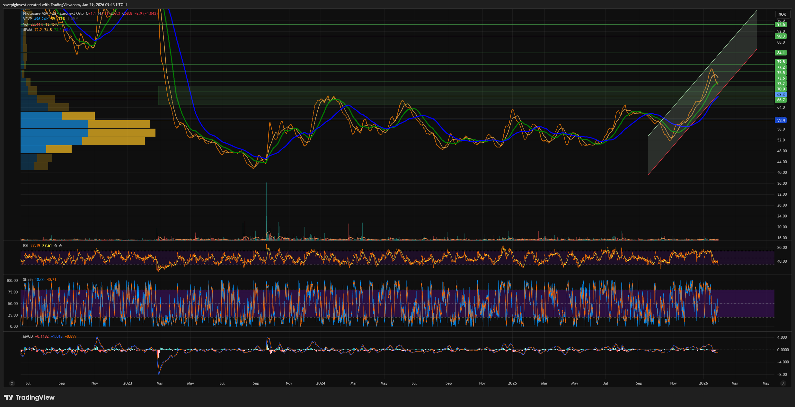Click the 90.3 horizontal level label

coord(781,36)
